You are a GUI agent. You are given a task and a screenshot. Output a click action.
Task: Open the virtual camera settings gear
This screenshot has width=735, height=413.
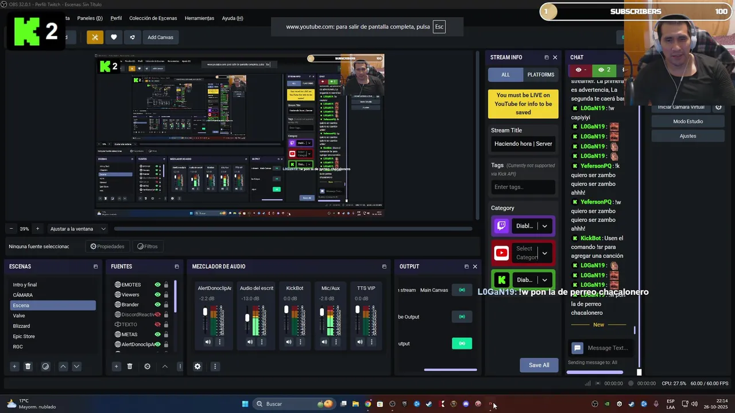(718, 107)
